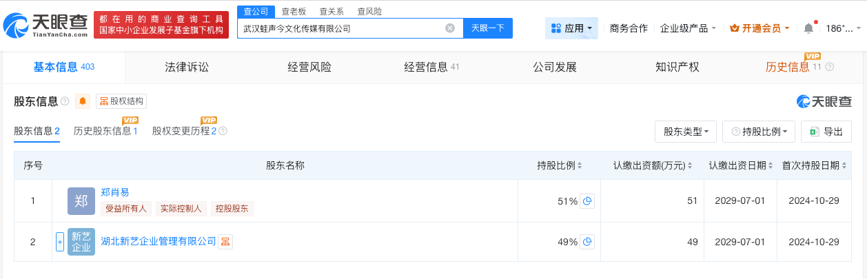Select the 历史股东信息 sub-tab
This screenshot has height=279, width=867.
(105, 131)
